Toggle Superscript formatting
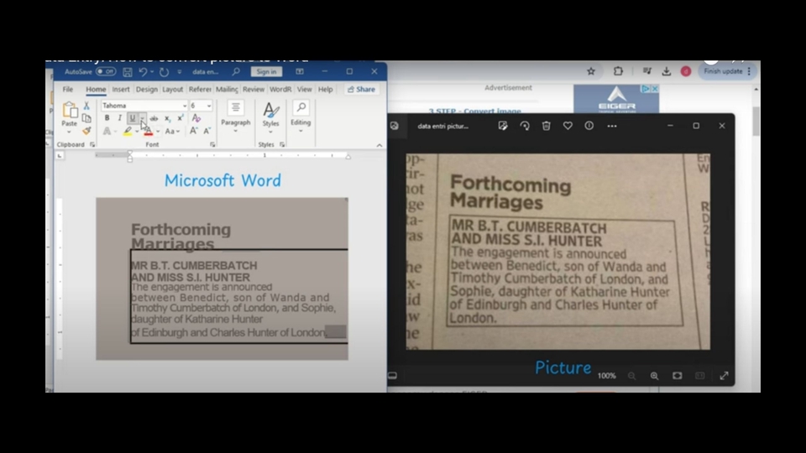The width and height of the screenshot is (806, 453). tap(181, 118)
